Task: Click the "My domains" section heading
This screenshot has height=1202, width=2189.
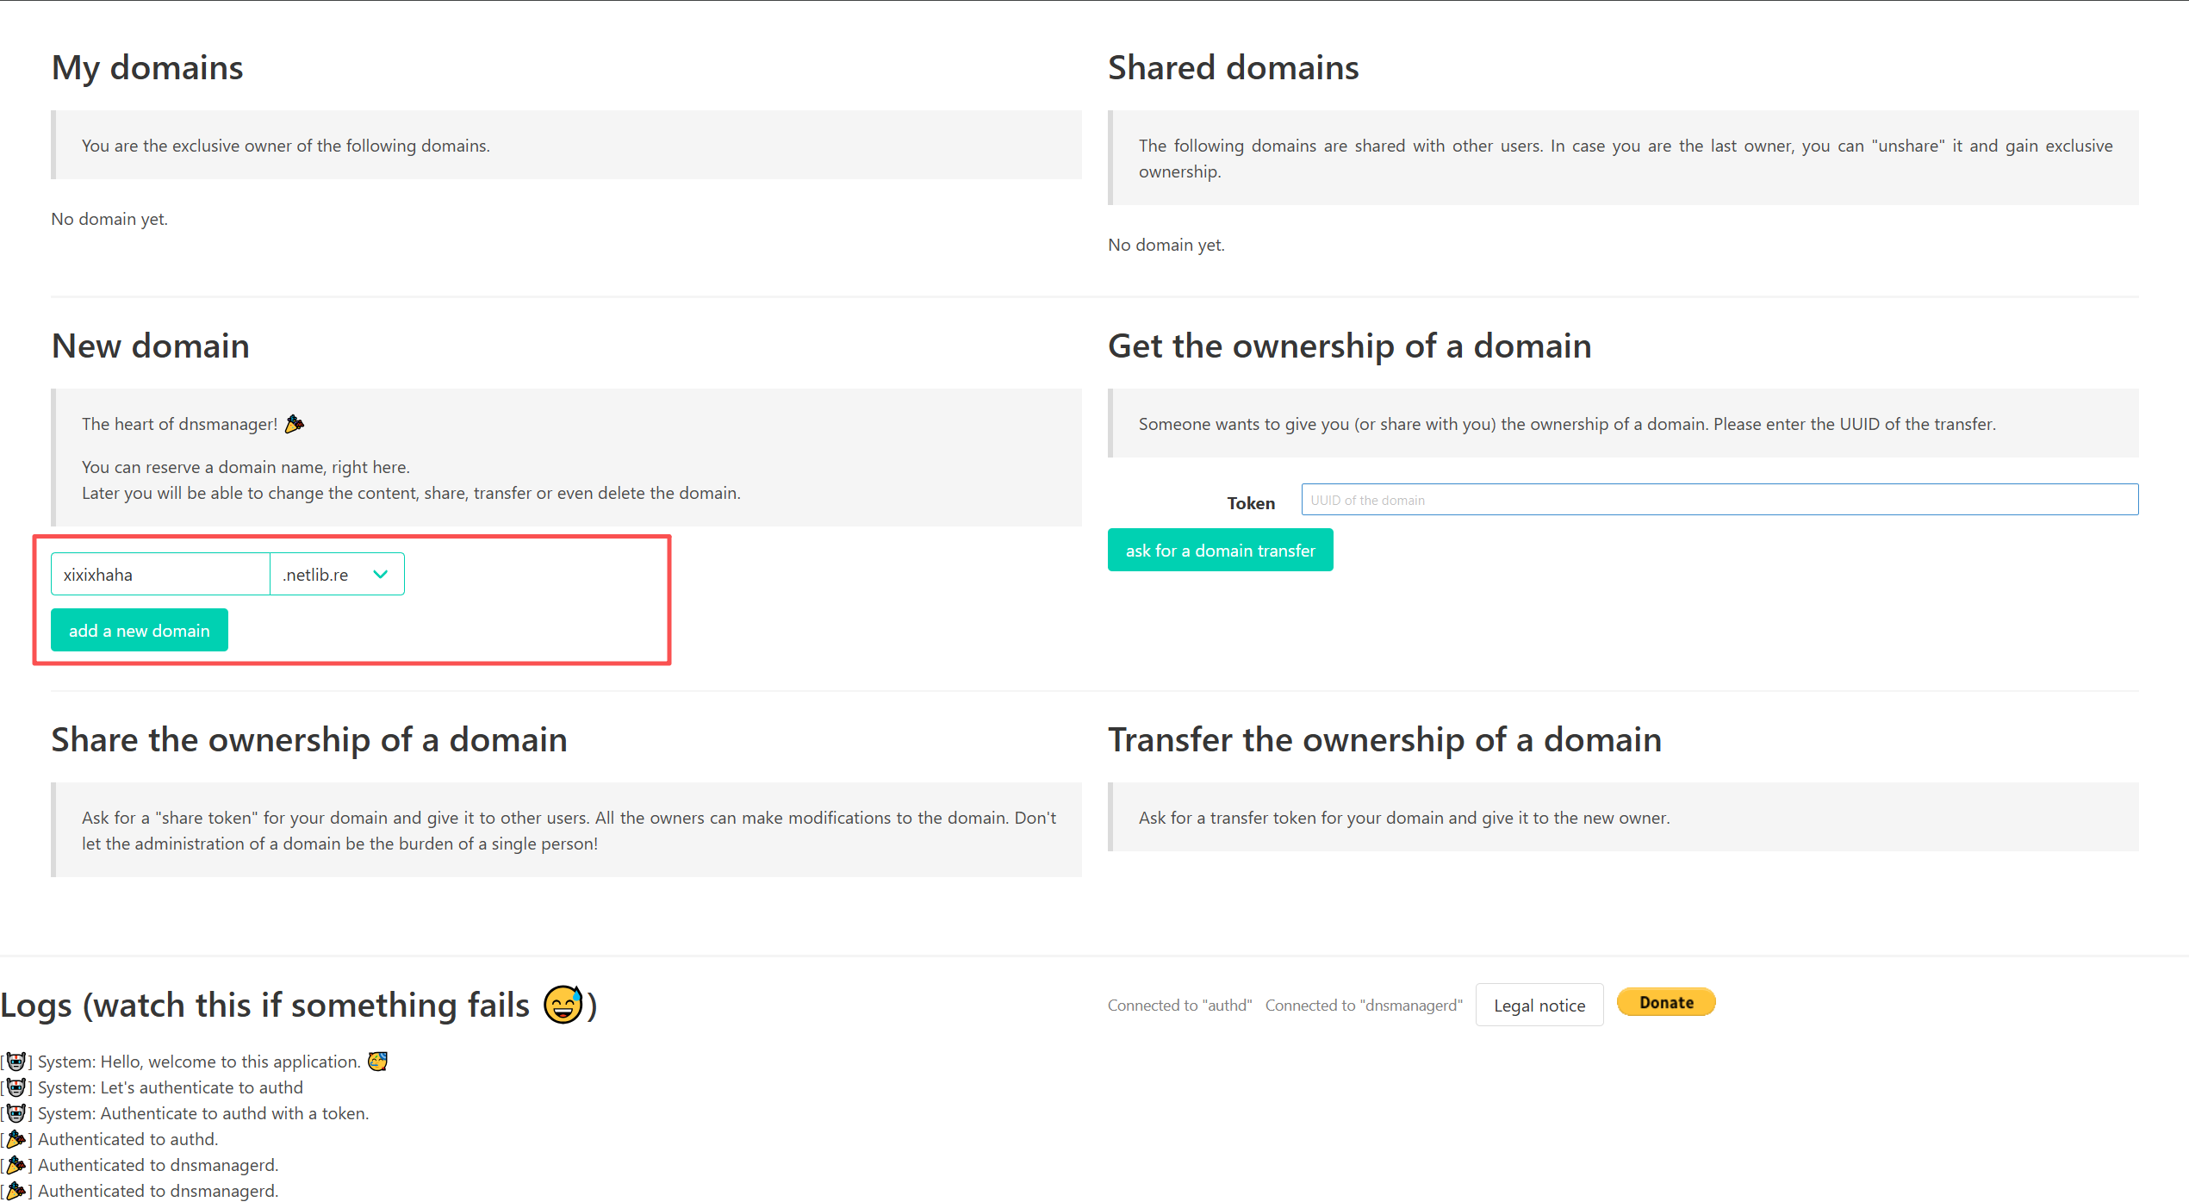Action: (147, 68)
